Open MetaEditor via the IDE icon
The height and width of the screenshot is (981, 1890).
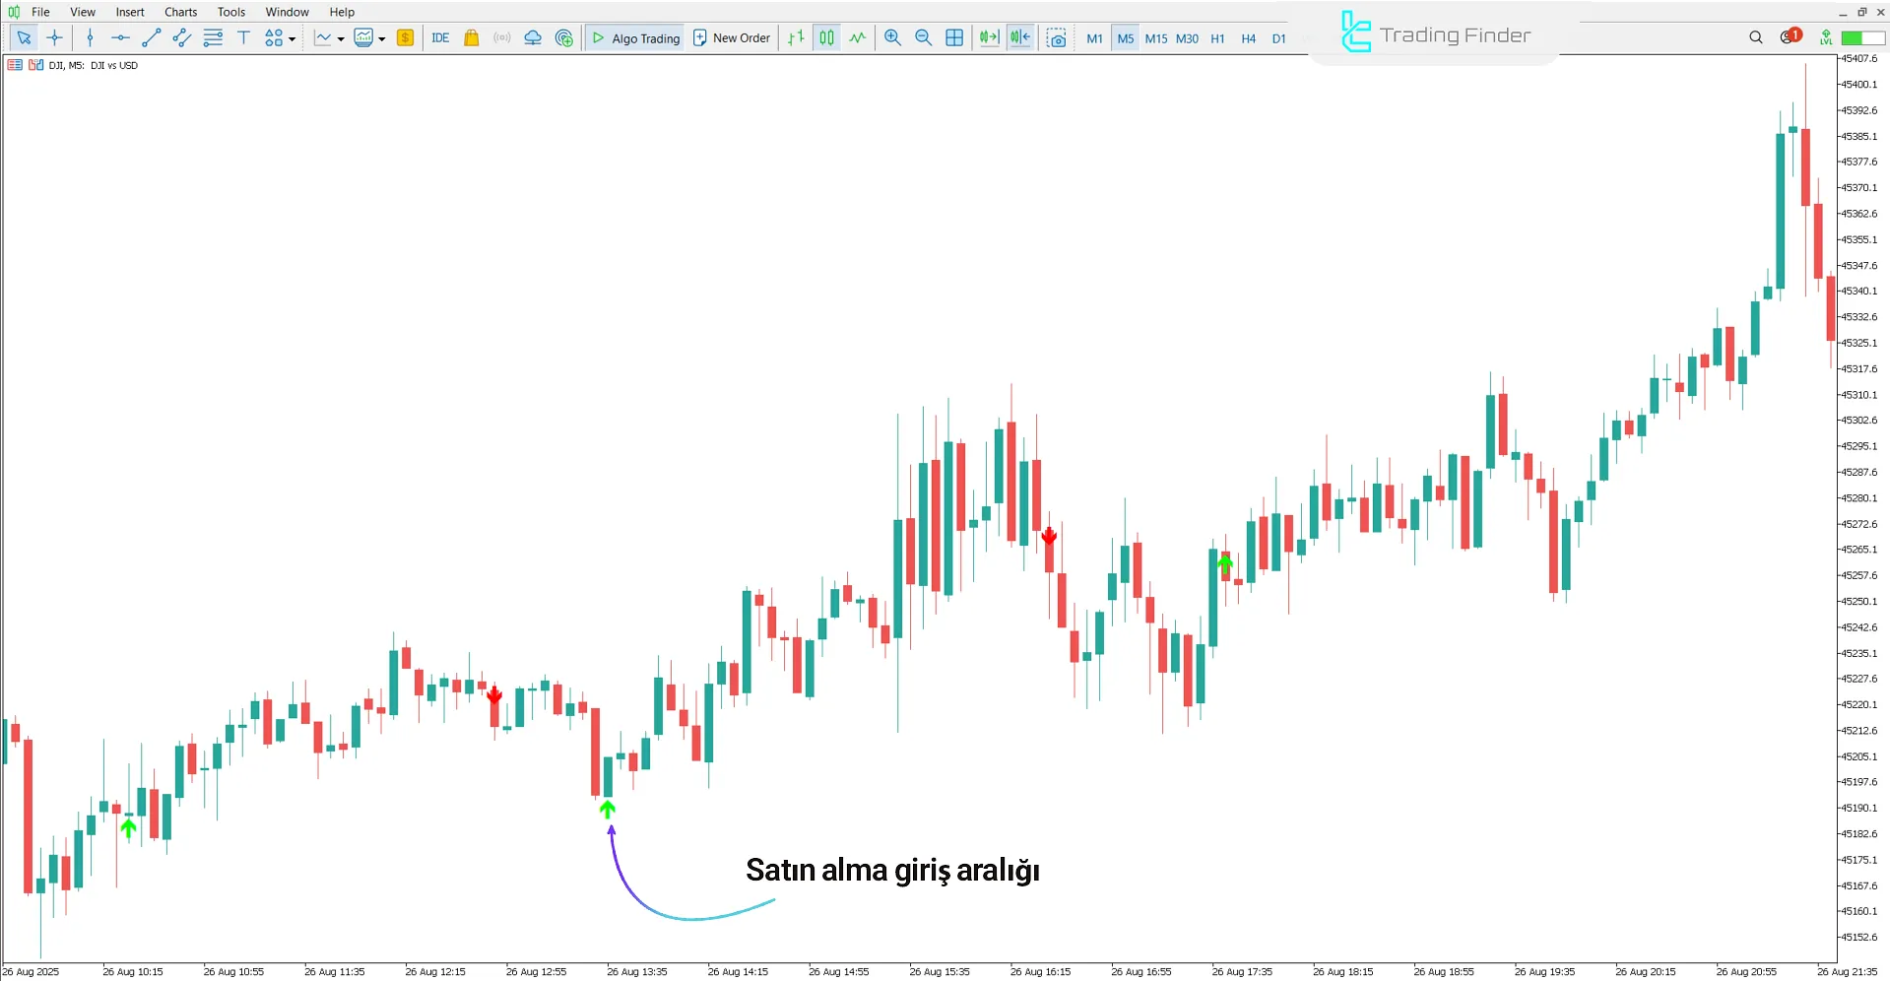(440, 37)
